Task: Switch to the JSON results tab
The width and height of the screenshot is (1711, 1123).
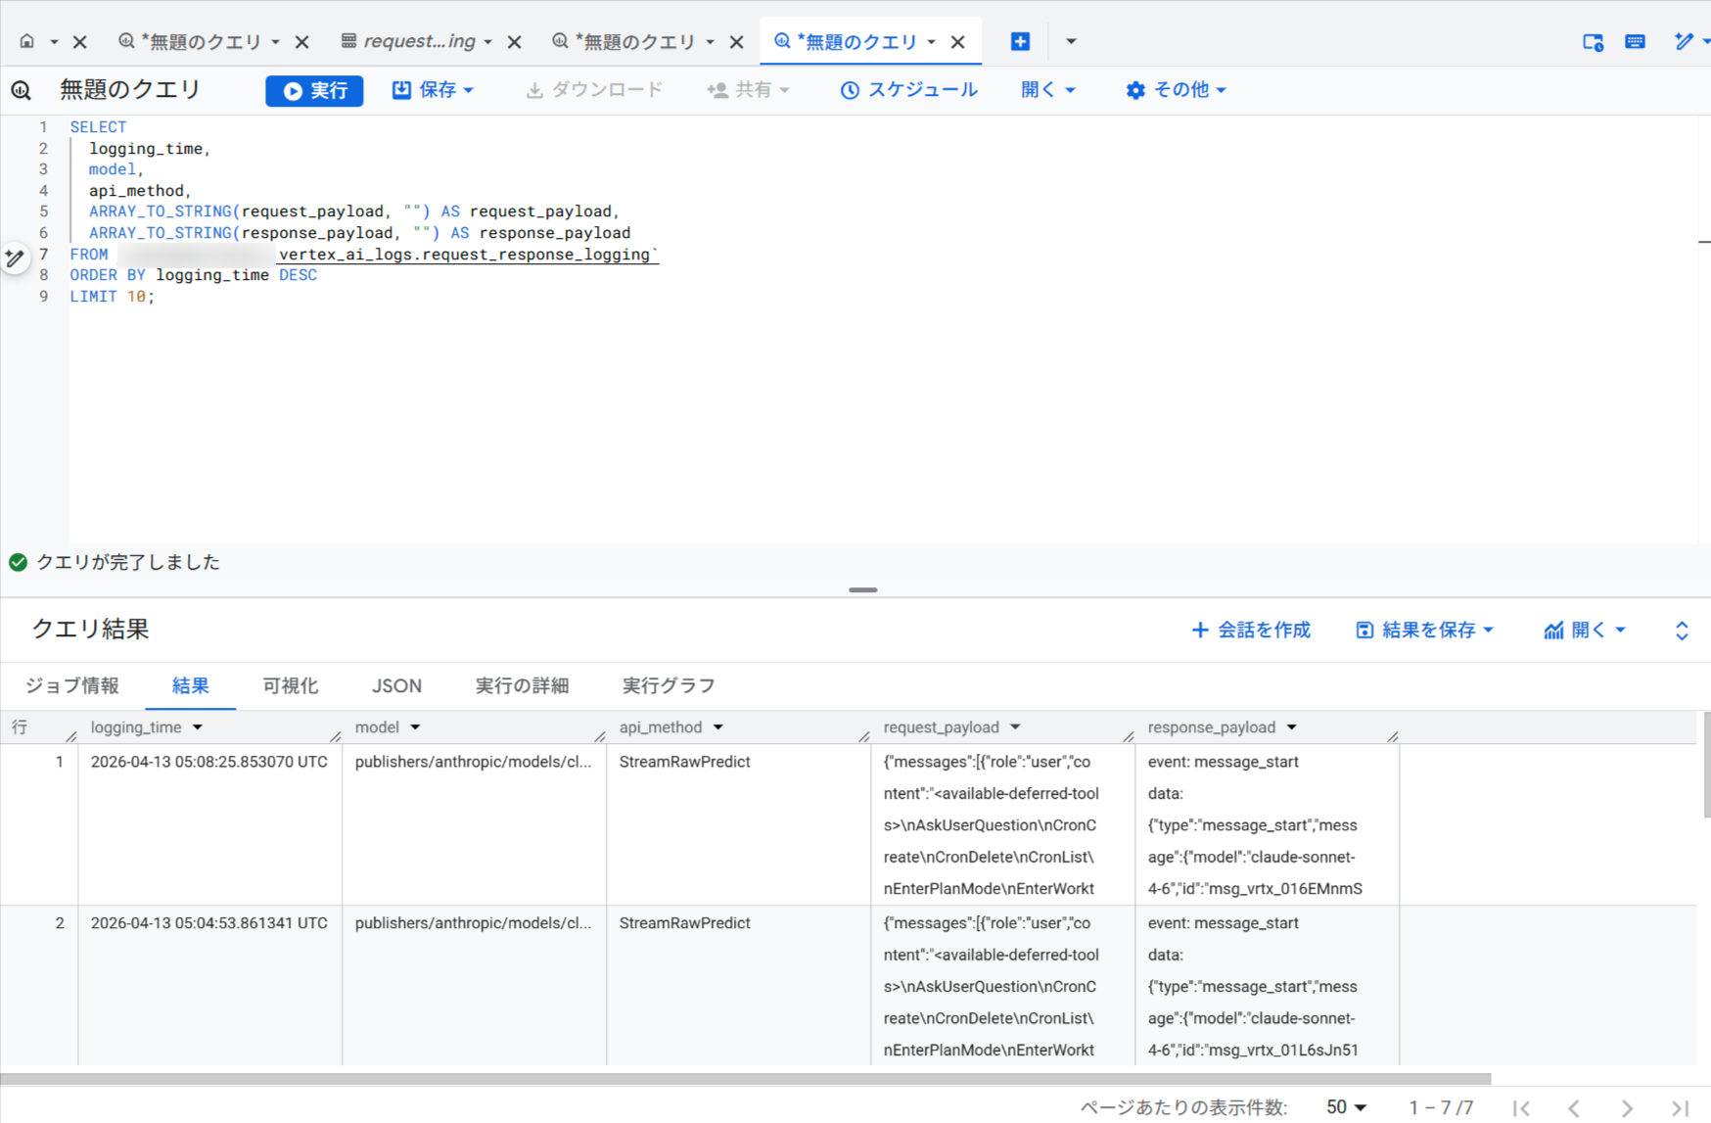Action: 396,685
